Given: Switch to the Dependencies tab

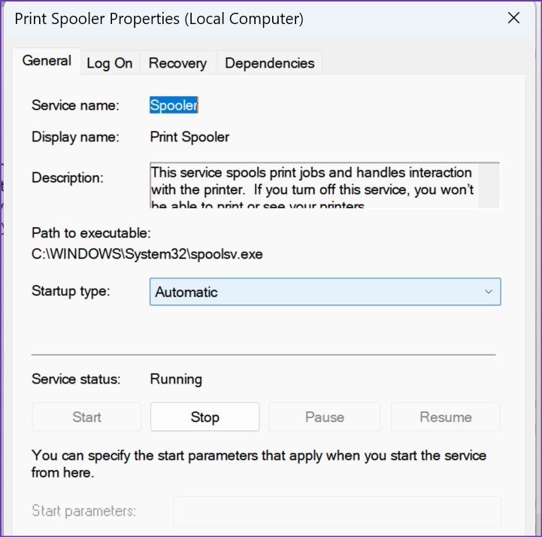Looking at the screenshot, I should 270,63.
